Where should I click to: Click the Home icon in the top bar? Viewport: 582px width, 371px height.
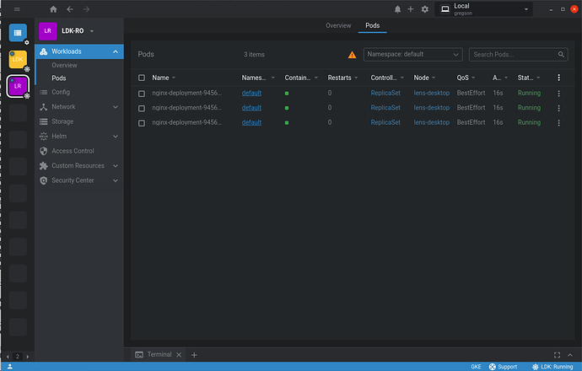(54, 8)
